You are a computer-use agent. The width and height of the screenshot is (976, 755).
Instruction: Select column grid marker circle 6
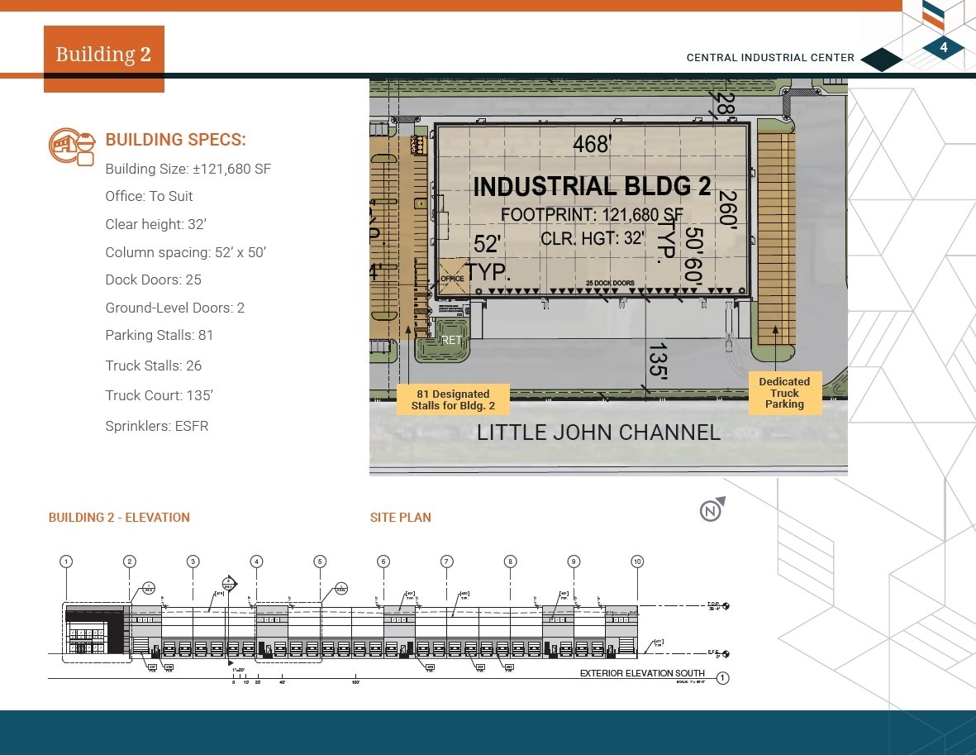[x=383, y=561]
